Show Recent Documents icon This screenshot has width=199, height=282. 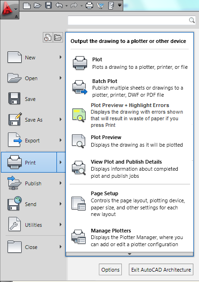[48, 37]
